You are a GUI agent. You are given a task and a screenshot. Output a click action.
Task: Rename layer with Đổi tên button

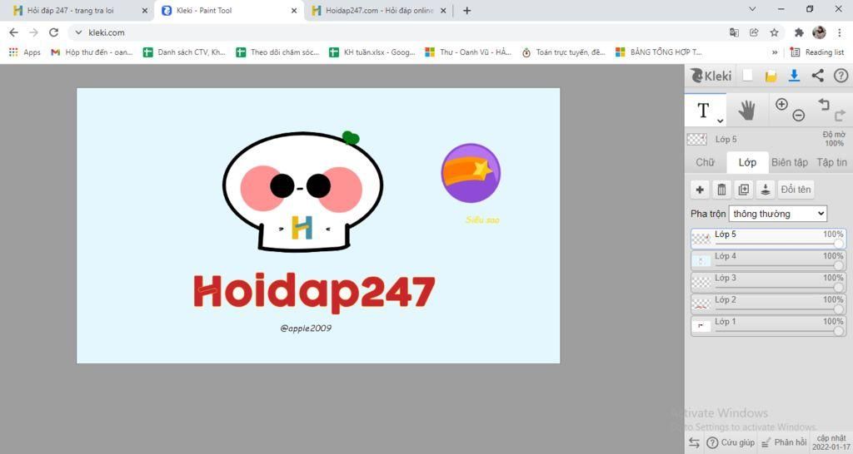click(796, 190)
